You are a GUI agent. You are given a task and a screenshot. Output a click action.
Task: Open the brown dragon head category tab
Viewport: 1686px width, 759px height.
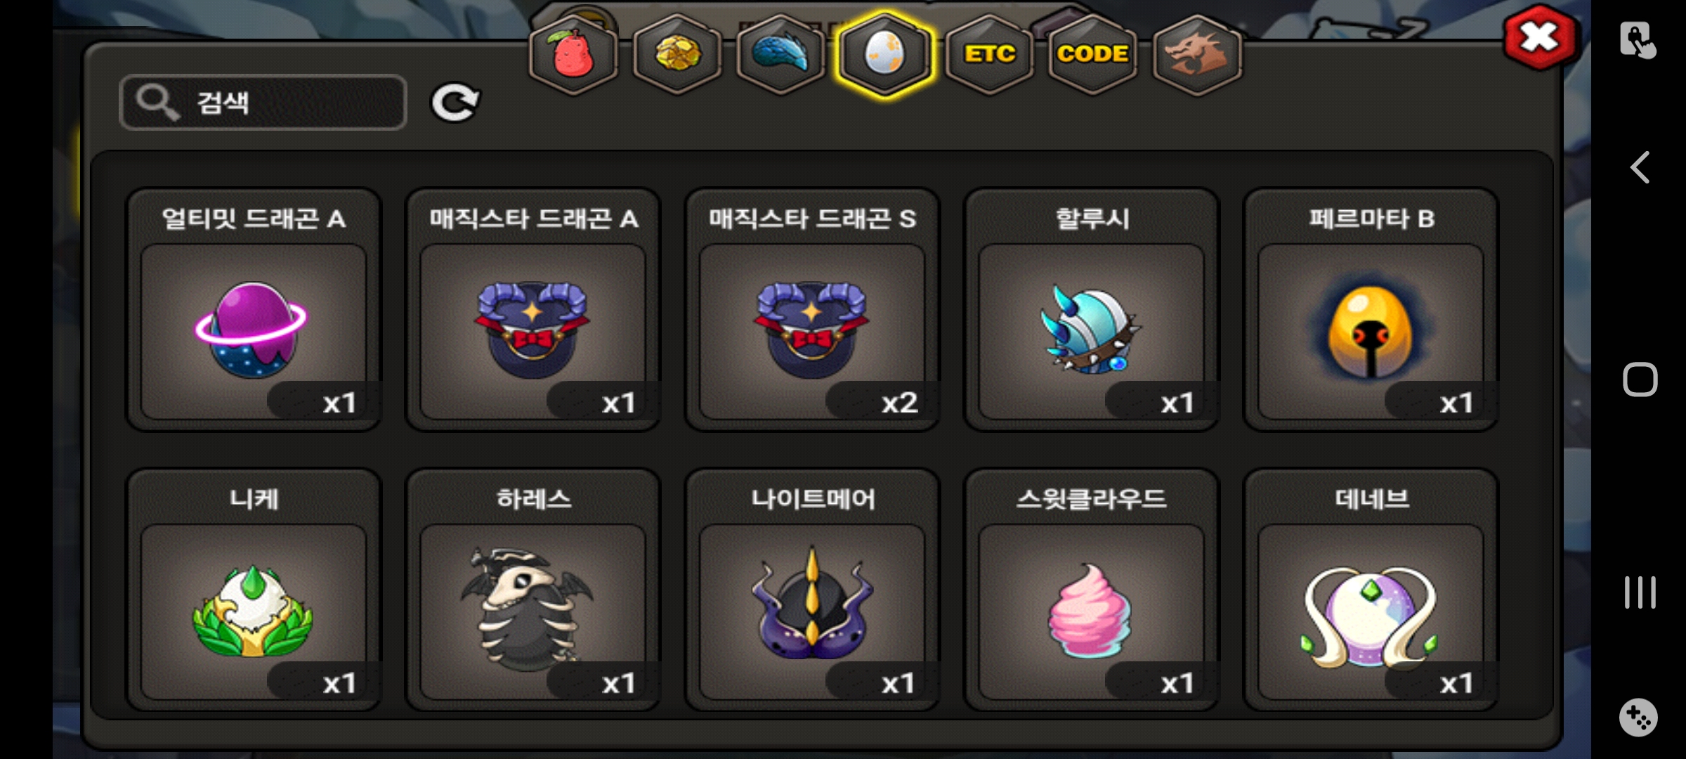click(1197, 54)
